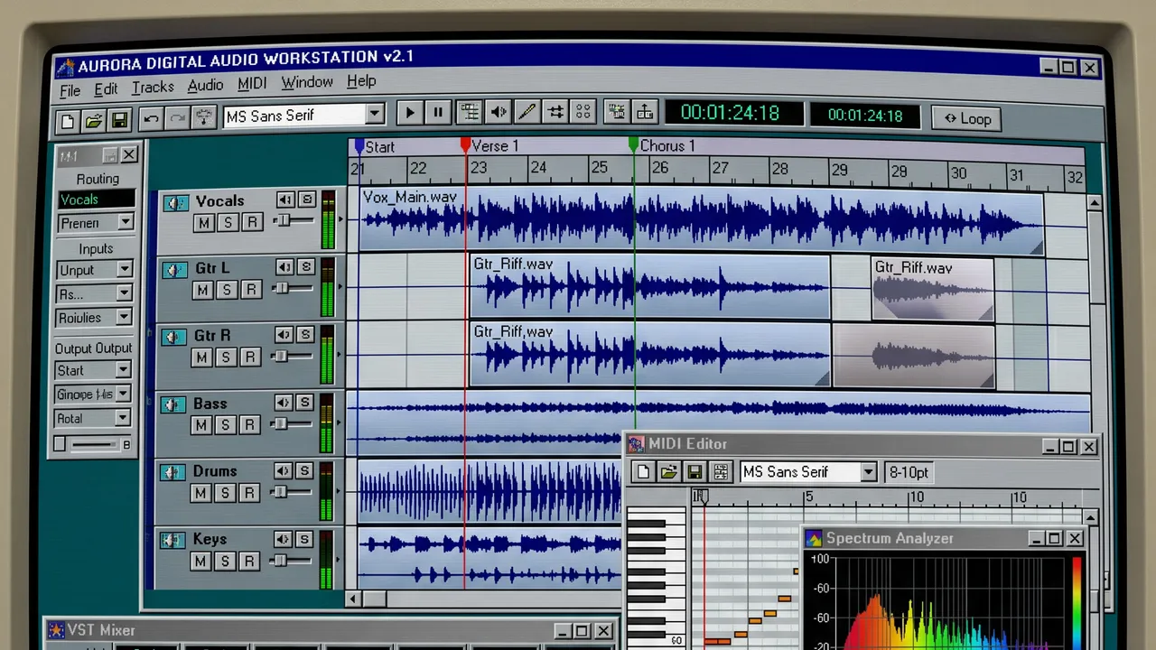The image size is (1156, 650).
Task: Open the MIDI menu
Action: (x=252, y=84)
